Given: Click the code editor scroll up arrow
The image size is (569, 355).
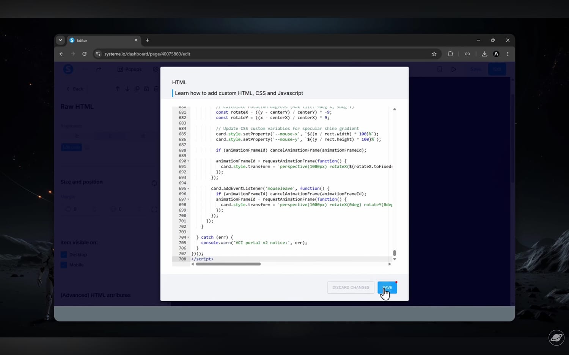Looking at the screenshot, I should [395, 109].
